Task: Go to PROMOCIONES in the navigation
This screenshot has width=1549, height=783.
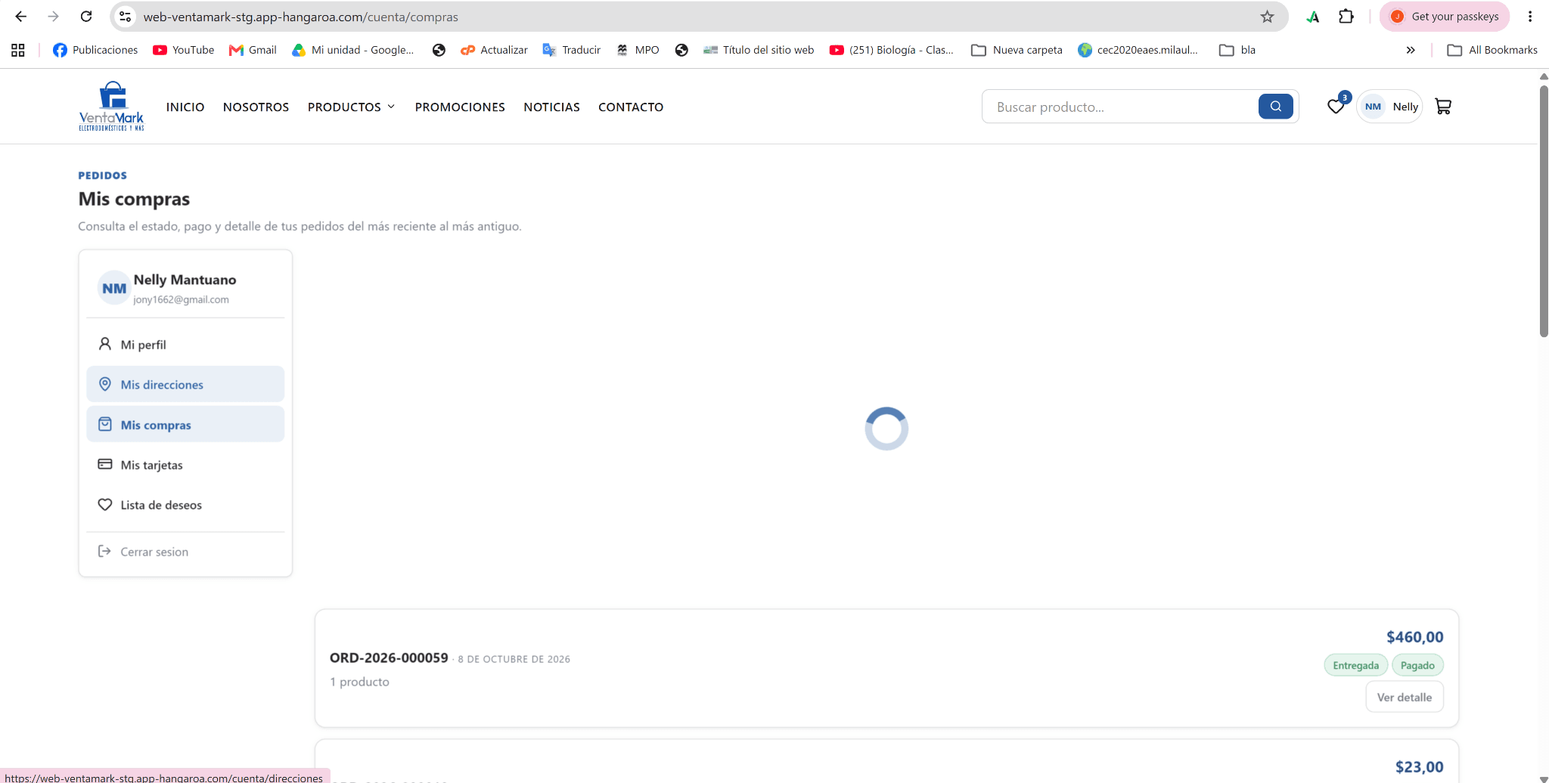Action: 460,107
